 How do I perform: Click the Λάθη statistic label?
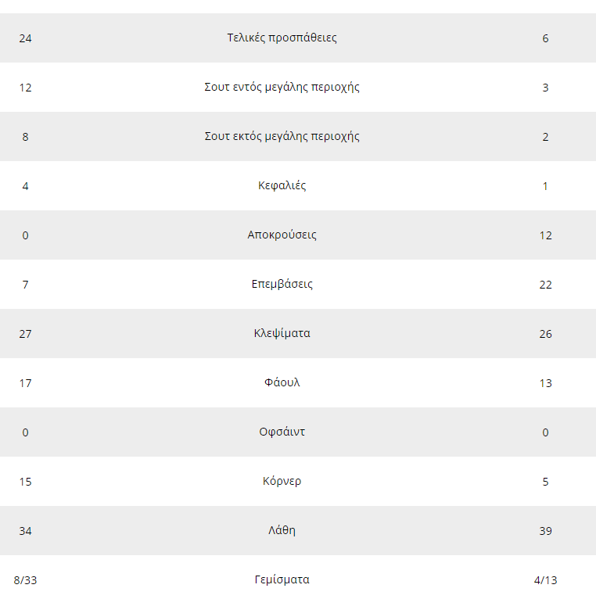tap(282, 531)
